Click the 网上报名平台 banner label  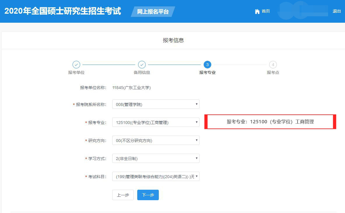(x=153, y=12)
